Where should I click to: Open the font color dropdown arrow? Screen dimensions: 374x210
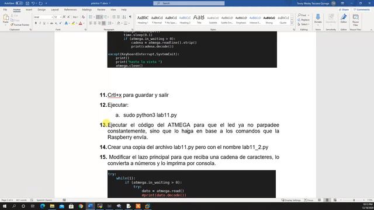pyautogui.click(x=84, y=23)
